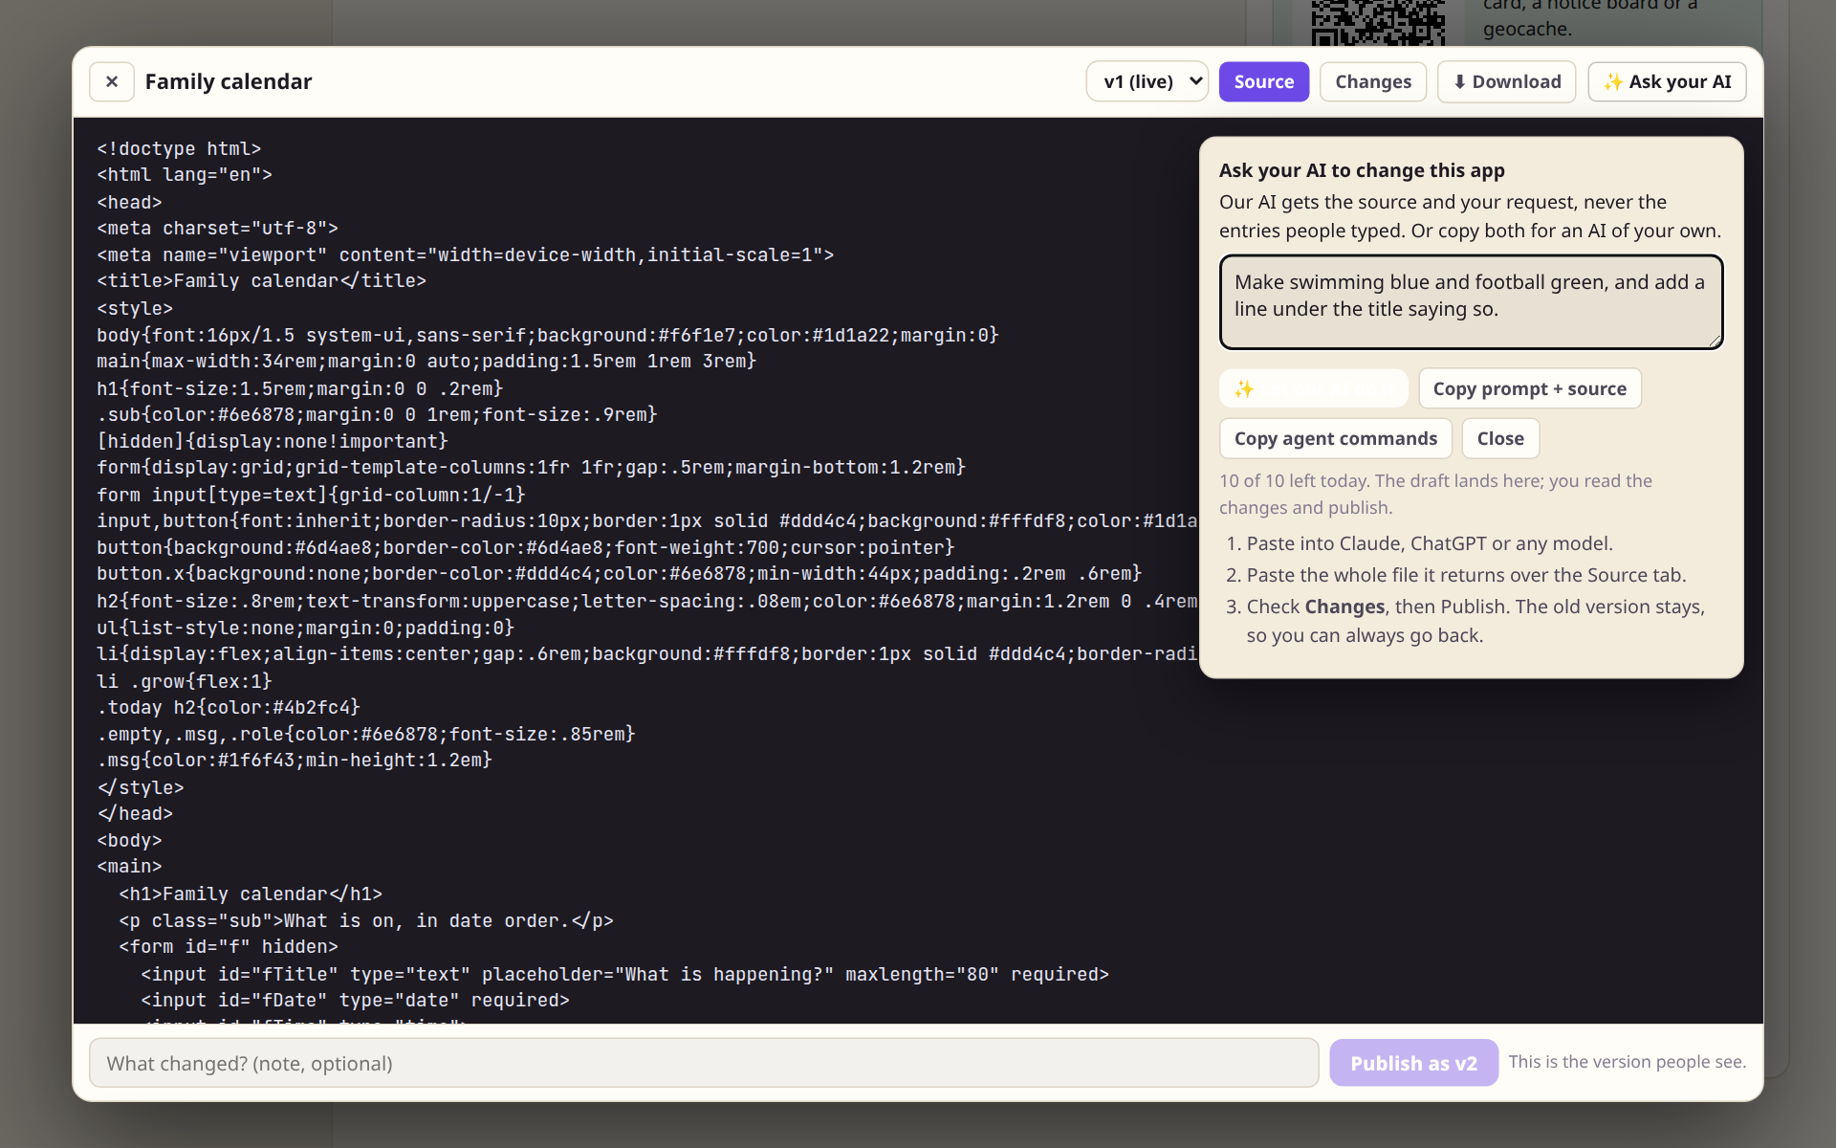The height and width of the screenshot is (1148, 1836).
Task: Click 'Paste into Claude, ChatGPT or any model.'
Action: [x=1430, y=543]
